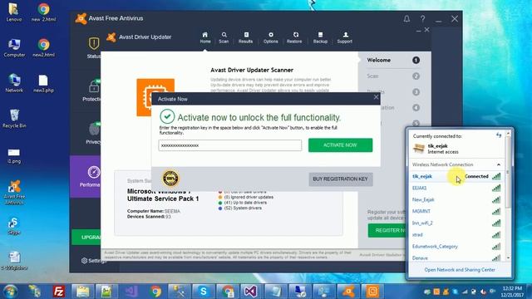Open the Network desktop icon
The height and width of the screenshot is (299, 532).
14,83
